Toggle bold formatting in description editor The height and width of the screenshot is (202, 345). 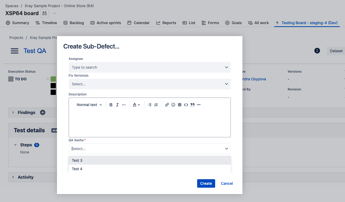coord(111,105)
